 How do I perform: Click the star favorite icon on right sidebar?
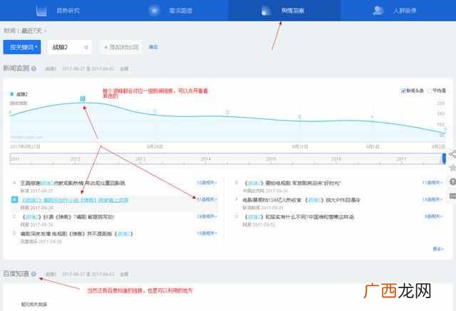(452, 168)
